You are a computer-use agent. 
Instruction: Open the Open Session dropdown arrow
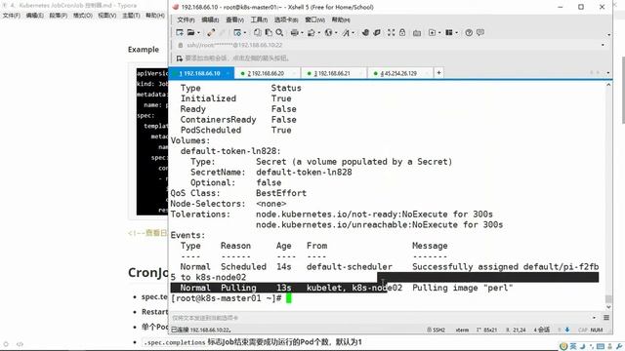point(199,33)
